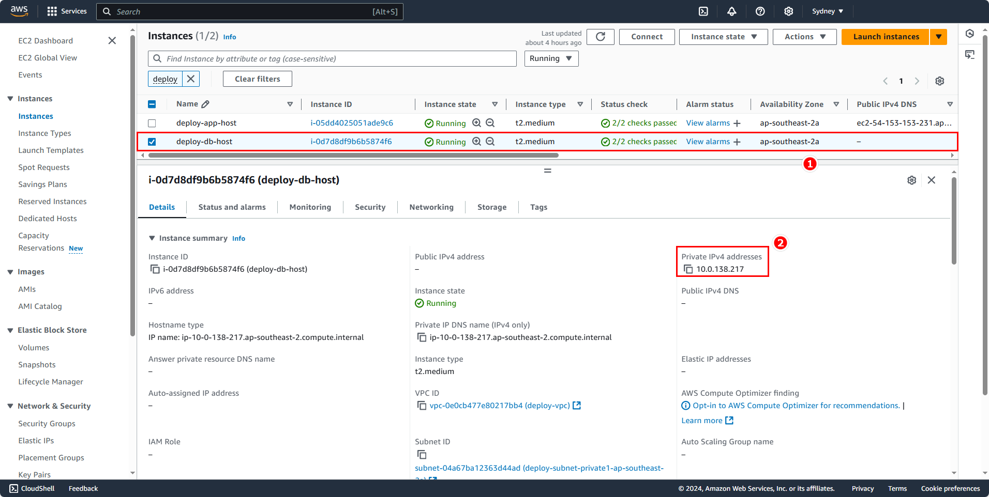Open details panel settings gear
The height and width of the screenshot is (497, 989).
click(912, 180)
